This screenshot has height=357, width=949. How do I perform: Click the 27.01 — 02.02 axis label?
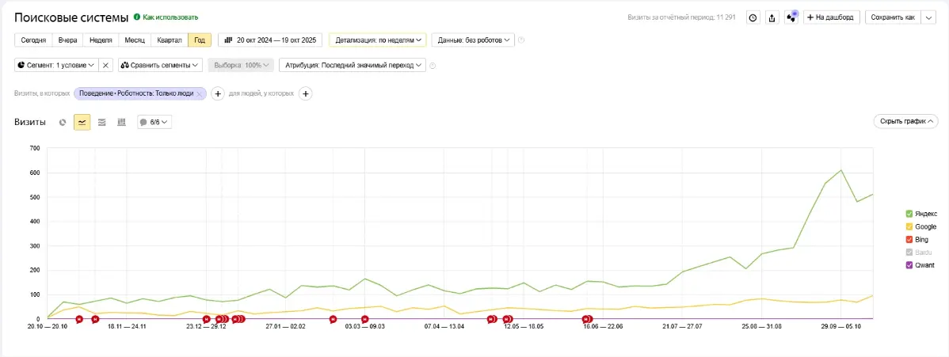(285, 326)
